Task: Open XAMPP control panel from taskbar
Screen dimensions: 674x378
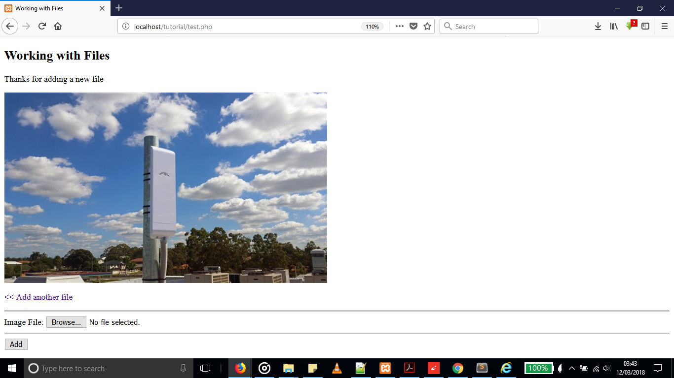Action: 385,368
